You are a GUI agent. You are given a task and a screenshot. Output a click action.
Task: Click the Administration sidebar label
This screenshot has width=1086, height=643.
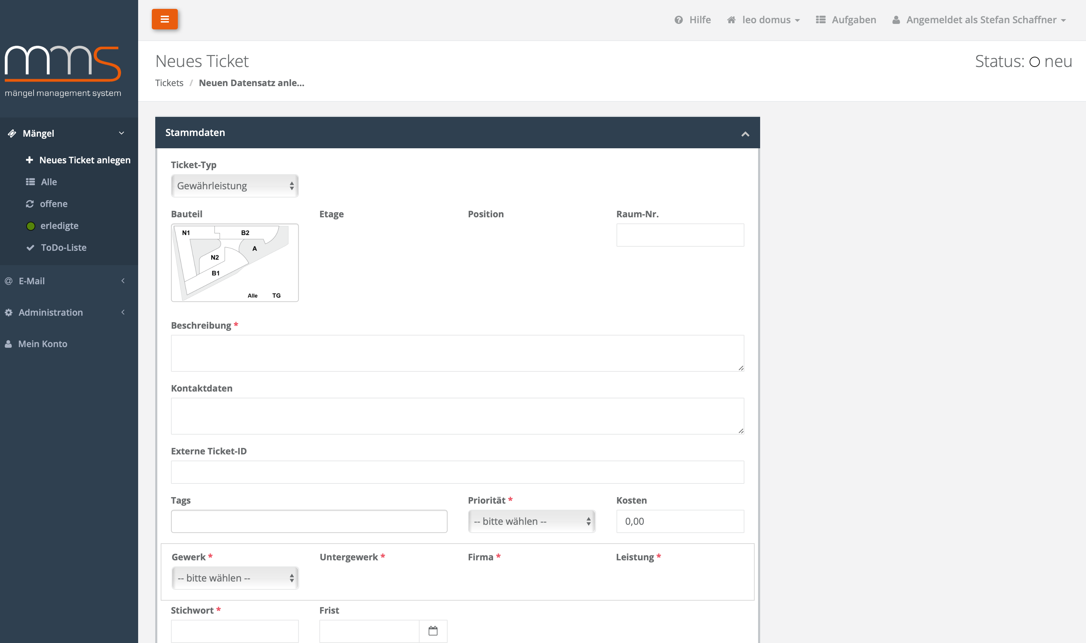point(51,312)
